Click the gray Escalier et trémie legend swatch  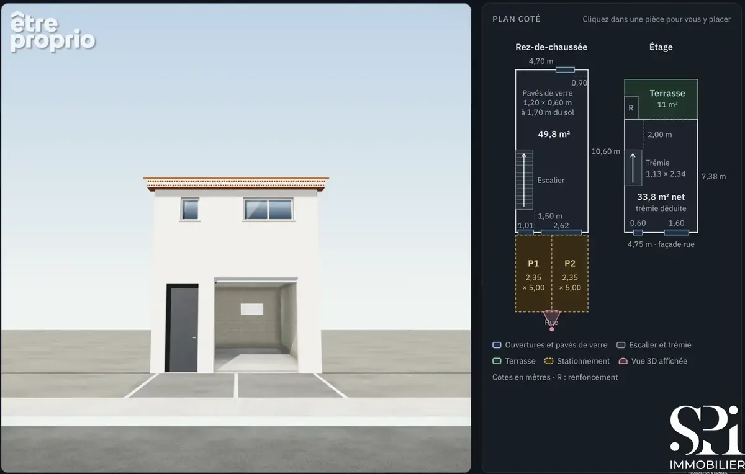click(x=621, y=345)
